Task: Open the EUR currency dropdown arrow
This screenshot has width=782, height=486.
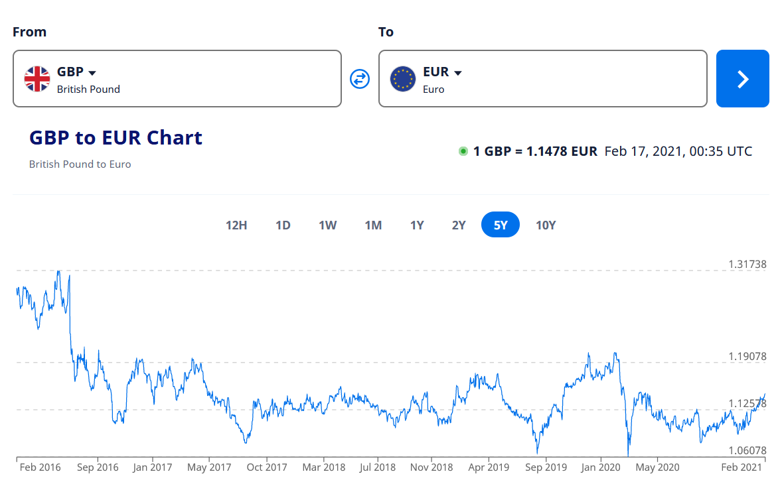Action: point(457,73)
